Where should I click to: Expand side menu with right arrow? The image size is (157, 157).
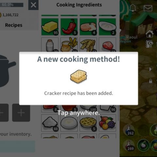[150, 69]
